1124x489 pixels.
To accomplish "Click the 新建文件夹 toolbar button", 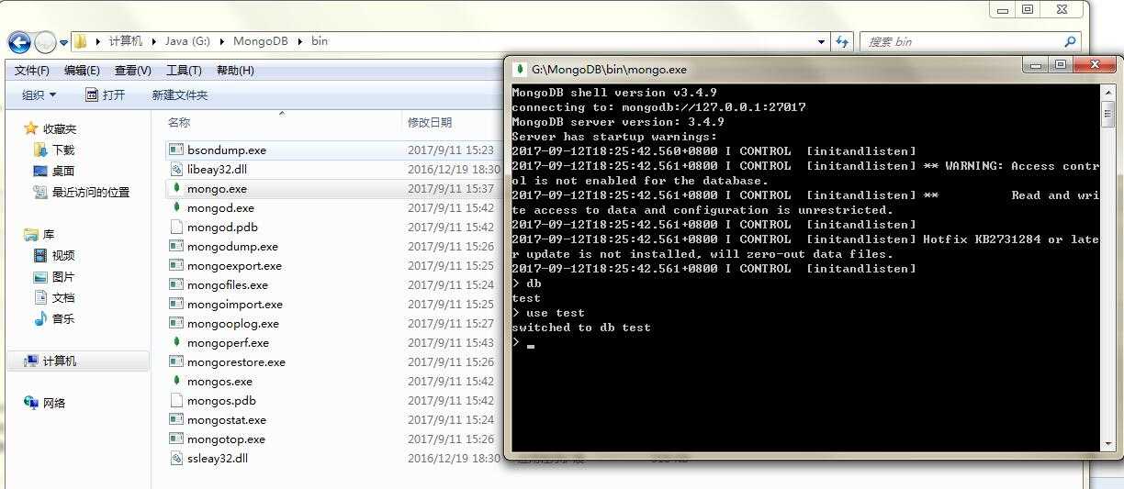I will [x=180, y=94].
